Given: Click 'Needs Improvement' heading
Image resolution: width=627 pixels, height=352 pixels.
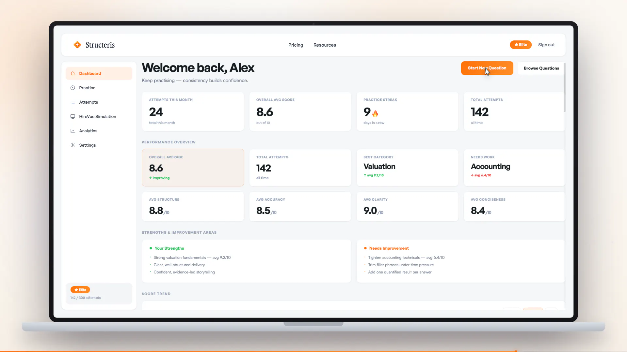Looking at the screenshot, I should point(389,248).
